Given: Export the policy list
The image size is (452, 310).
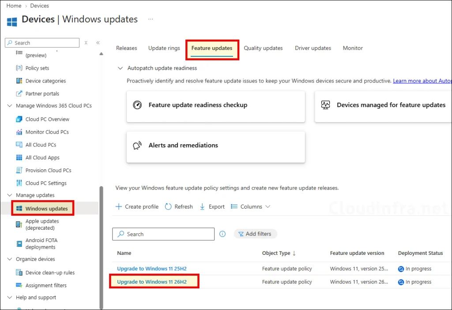Looking at the screenshot, I should [212, 206].
